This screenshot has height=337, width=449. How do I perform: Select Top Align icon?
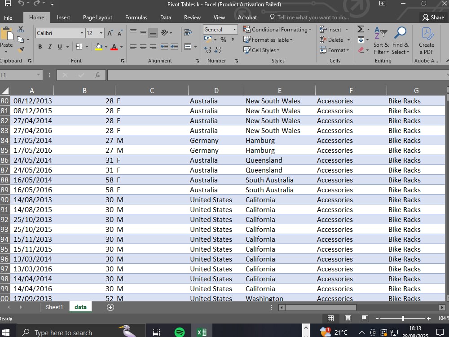tap(133, 32)
